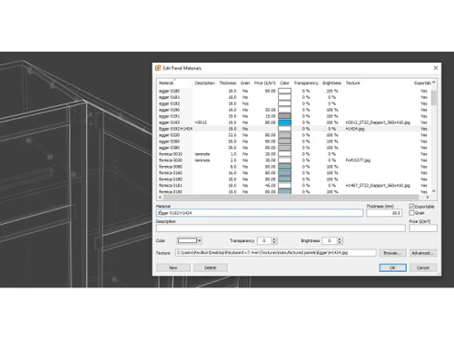Viewport: 454px width, 340px height.
Task: Click the Delete button
Action: pyautogui.click(x=211, y=267)
